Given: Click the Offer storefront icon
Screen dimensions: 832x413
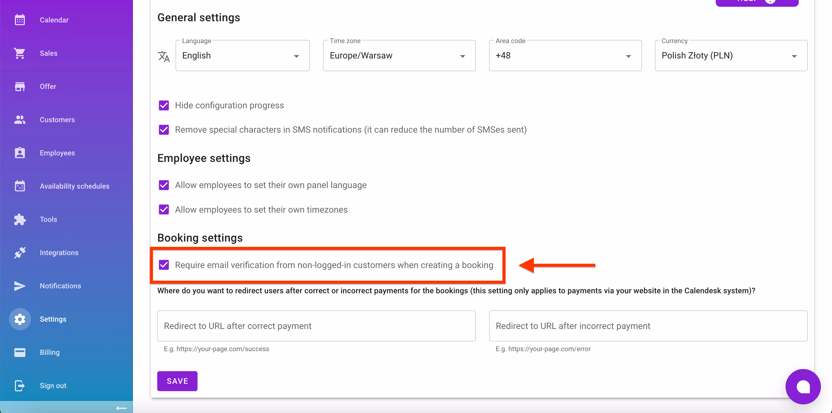Looking at the screenshot, I should click(19, 86).
